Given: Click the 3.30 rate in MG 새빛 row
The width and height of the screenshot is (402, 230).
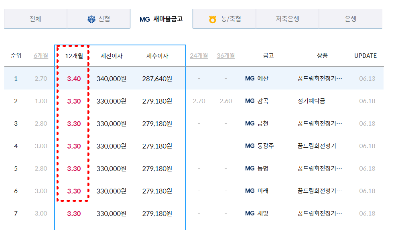Looking at the screenshot, I should click(74, 214).
